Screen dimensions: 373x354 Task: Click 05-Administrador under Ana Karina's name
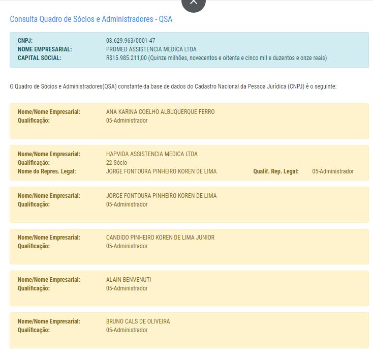click(127, 121)
